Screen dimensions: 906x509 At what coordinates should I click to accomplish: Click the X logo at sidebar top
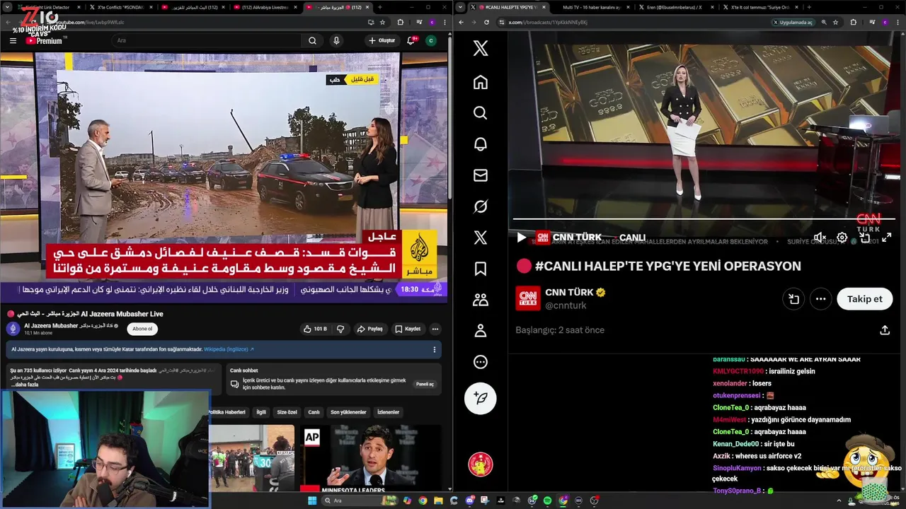click(481, 48)
